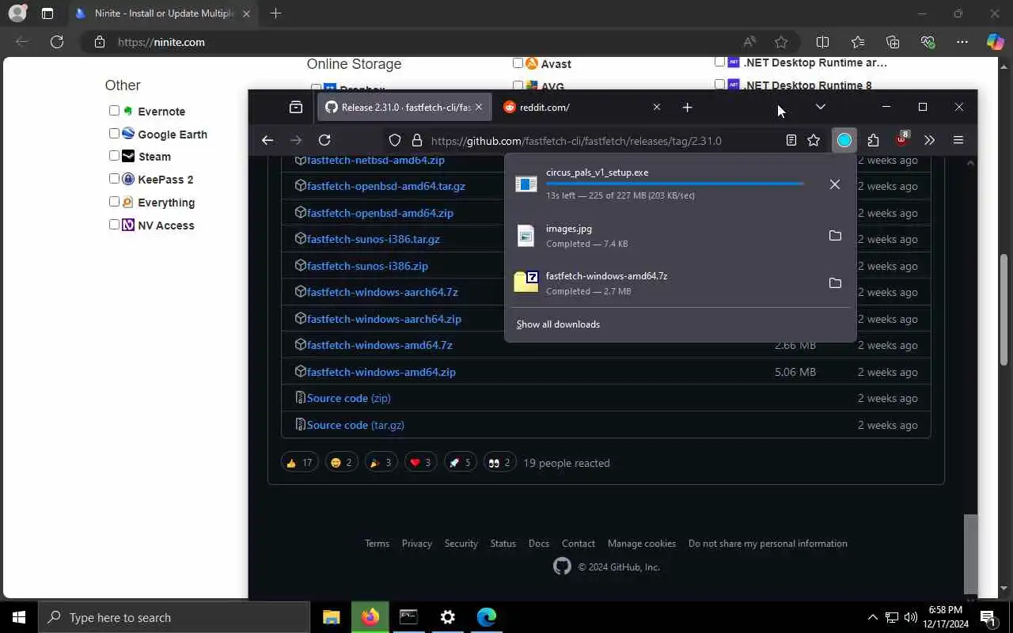1013x633 pixels.
Task: Toggle Edge split screen icon
Action: point(822,42)
